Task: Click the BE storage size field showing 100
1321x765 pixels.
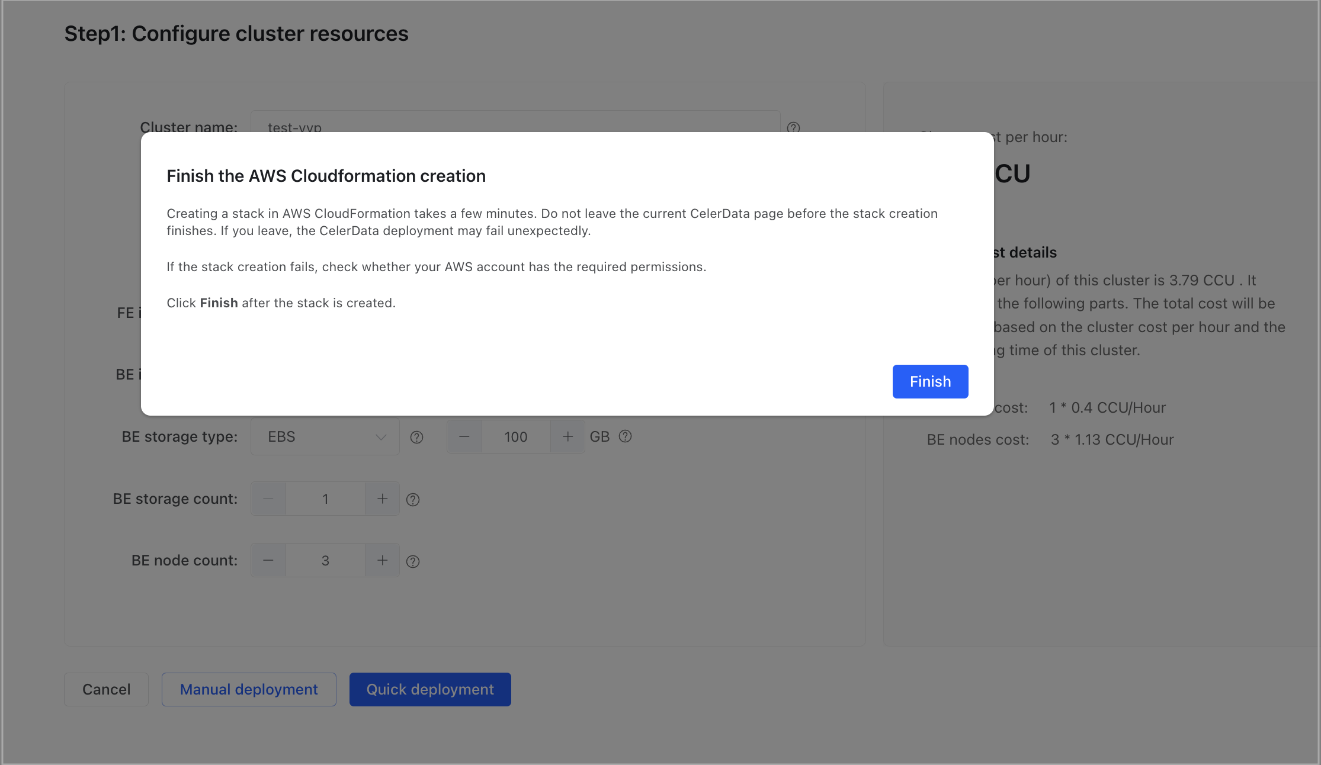Action: pos(515,437)
